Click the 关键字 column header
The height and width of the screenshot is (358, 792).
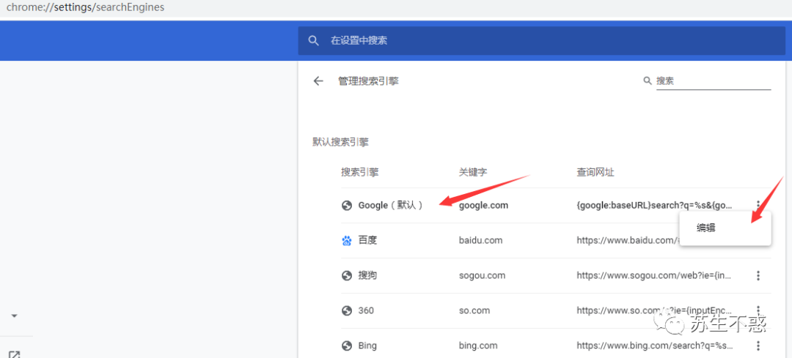pos(473,173)
